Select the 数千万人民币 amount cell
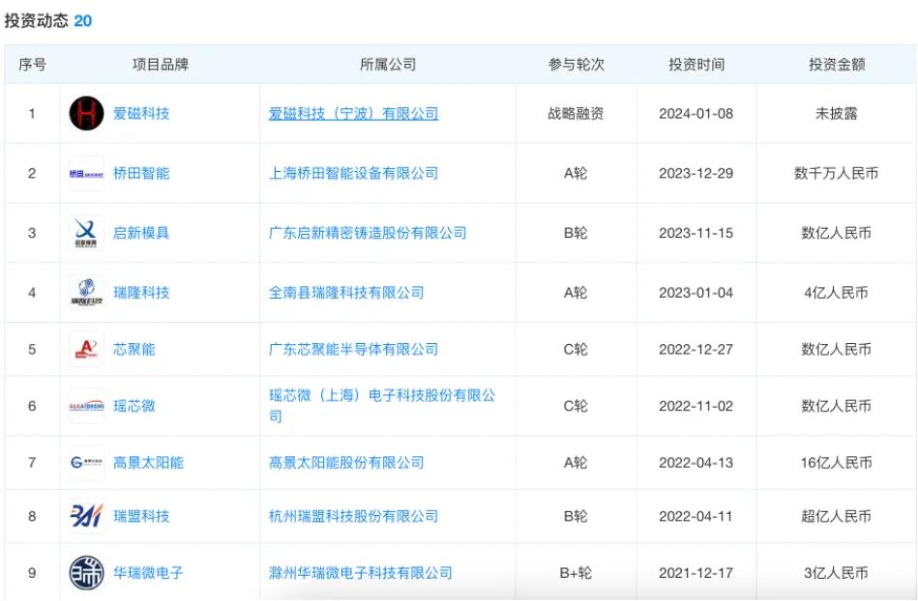Image resolution: width=918 pixels, height=601 pixels. click(837, 173)
